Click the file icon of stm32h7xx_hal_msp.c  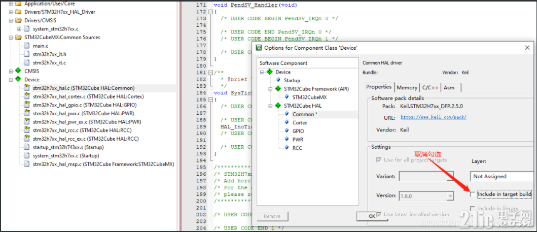coord(27,164)
